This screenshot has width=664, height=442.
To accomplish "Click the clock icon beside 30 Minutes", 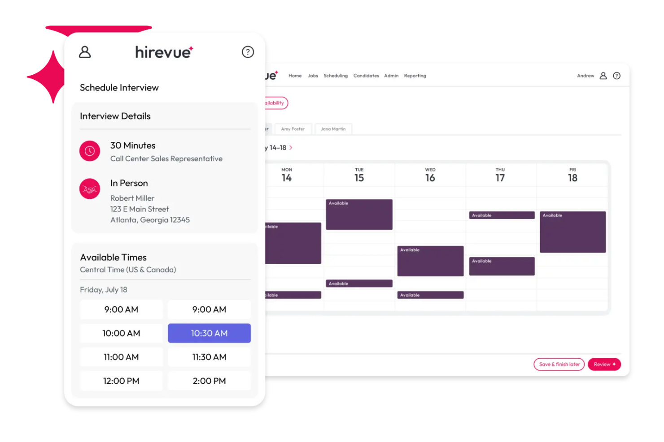I will [89, 151].
